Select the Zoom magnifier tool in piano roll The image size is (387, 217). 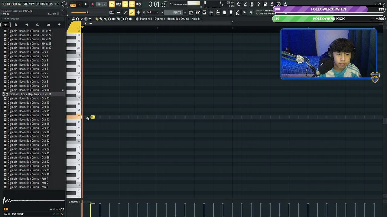coord(126,19)
